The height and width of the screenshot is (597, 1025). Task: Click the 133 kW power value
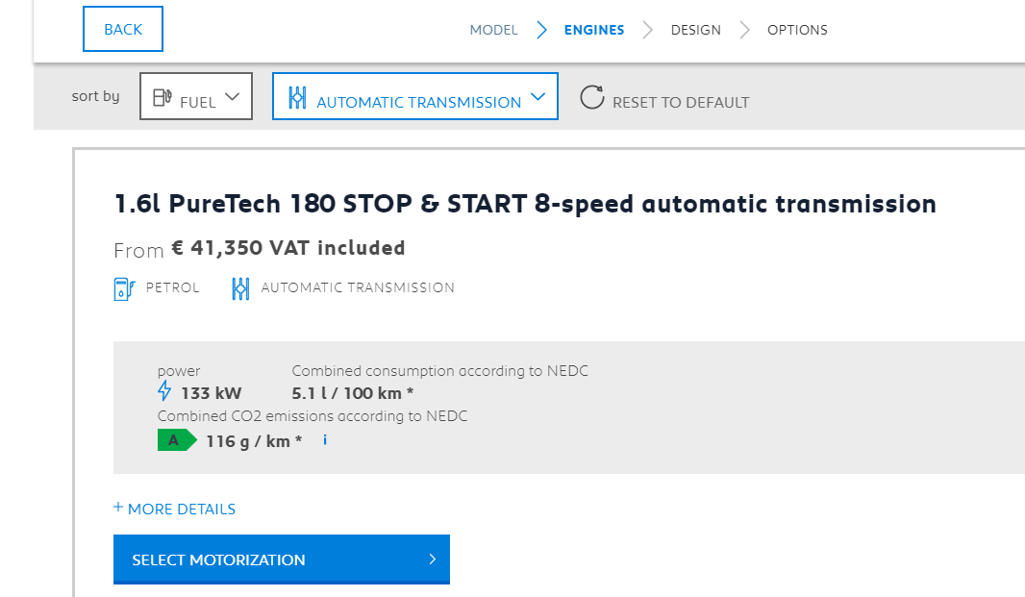[212, 393]
